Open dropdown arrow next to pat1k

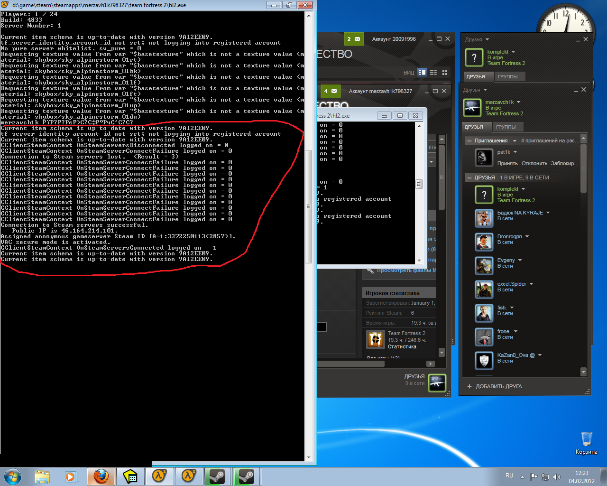[x=515, y=152]
